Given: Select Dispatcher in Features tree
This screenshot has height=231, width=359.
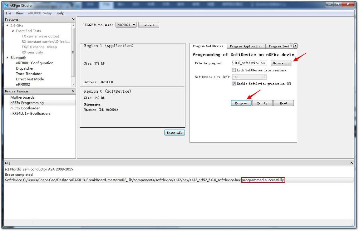Looking at the screenshot, I should click(x=25, y=68).
